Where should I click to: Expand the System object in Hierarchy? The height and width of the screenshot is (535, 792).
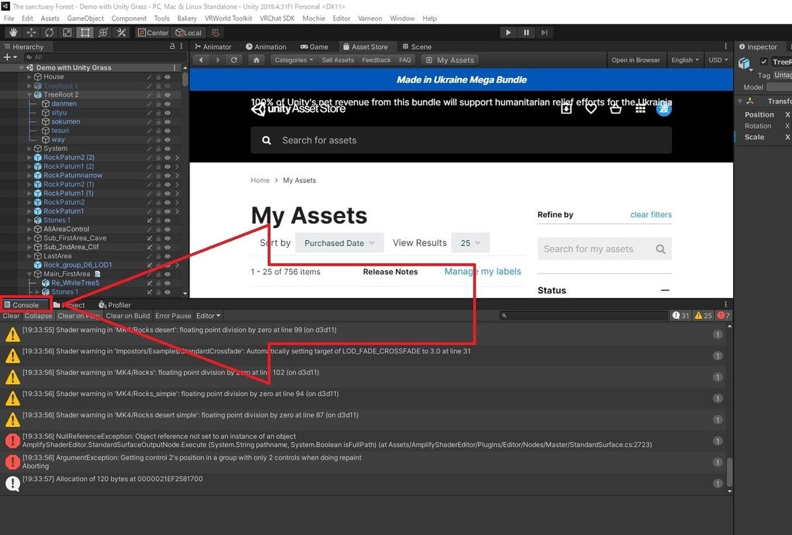pos(29,148)
